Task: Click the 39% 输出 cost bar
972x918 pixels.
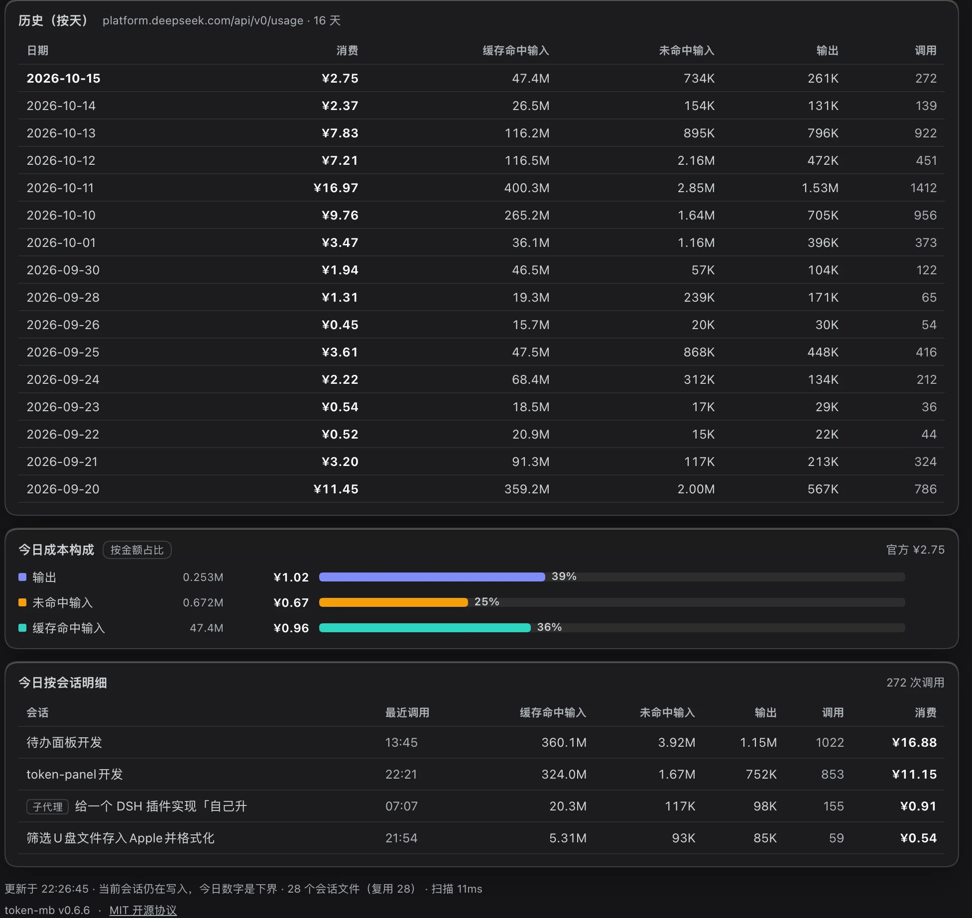Action: coord(432,577)
